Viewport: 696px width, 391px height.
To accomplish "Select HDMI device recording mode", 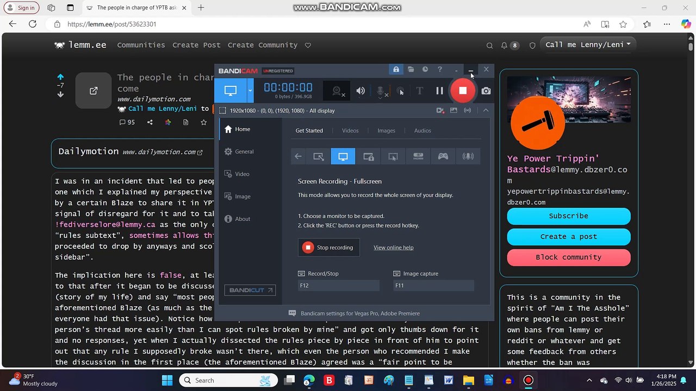I will [418, 156].
